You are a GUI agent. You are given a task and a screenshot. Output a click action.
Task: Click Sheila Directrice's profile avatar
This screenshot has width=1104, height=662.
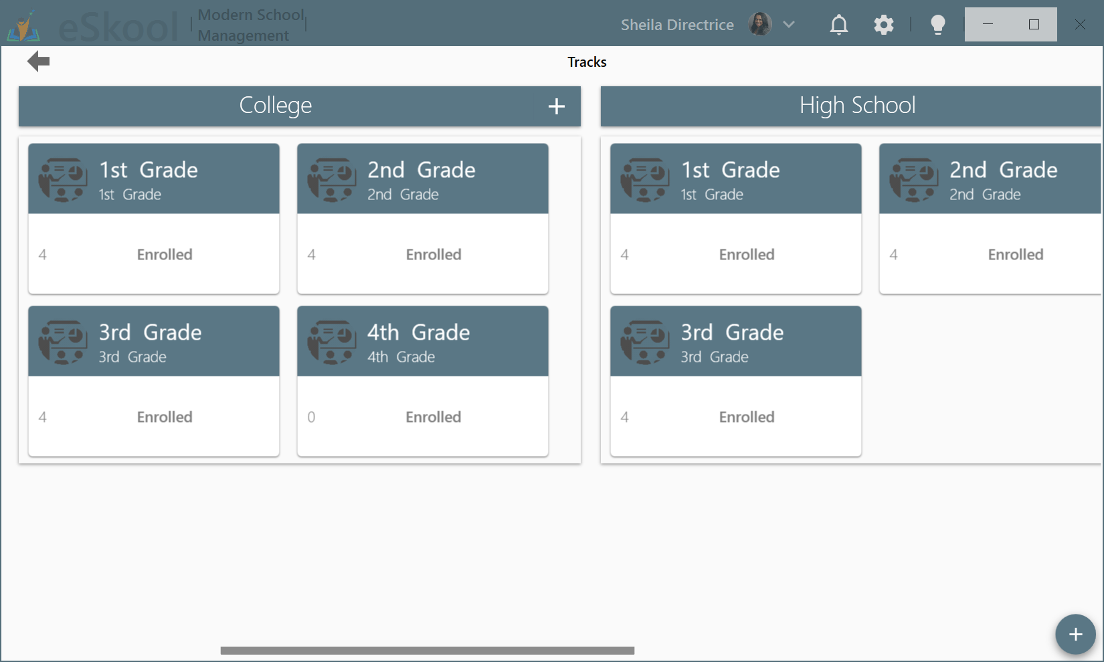759,24
